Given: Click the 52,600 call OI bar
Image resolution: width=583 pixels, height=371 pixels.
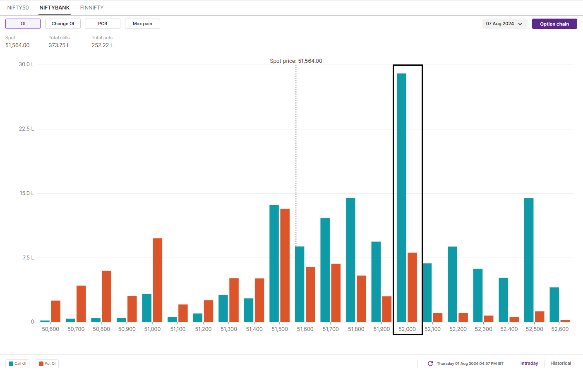Looking at the screenshot, I should pos(554,305).
